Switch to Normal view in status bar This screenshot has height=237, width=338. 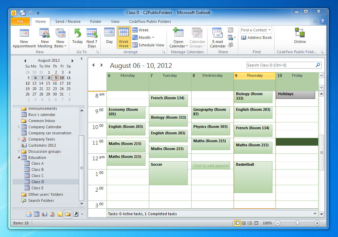pos(237,223)
